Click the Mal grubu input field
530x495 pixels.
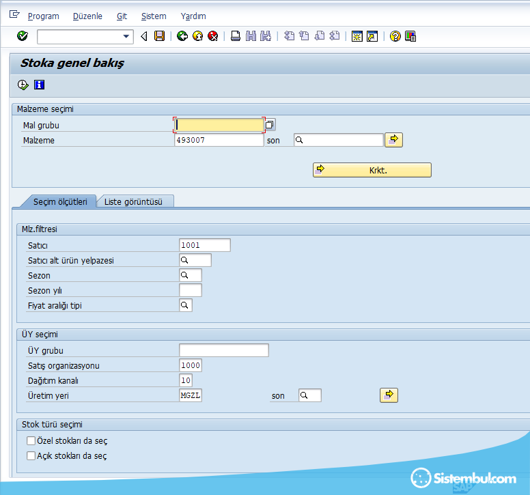tap(219, 125)
